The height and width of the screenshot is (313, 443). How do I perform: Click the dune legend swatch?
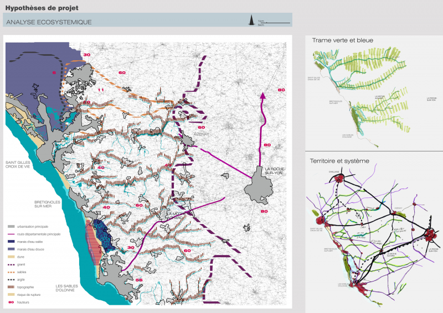click(x=11, y=257)
